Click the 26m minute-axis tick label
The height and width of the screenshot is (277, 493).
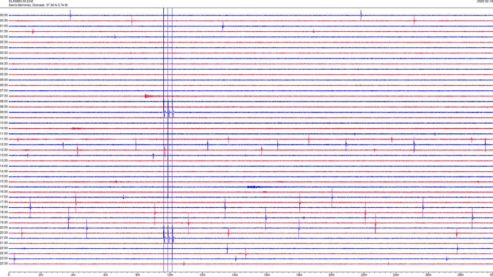click(428, 275)
